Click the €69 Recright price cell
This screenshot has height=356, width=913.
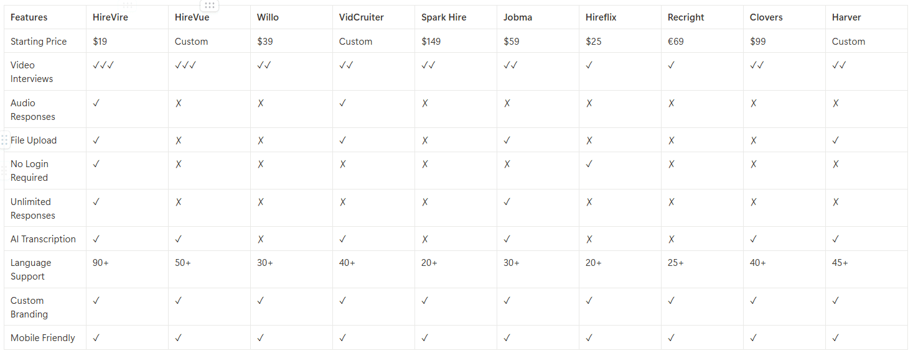tap(676, 42)
